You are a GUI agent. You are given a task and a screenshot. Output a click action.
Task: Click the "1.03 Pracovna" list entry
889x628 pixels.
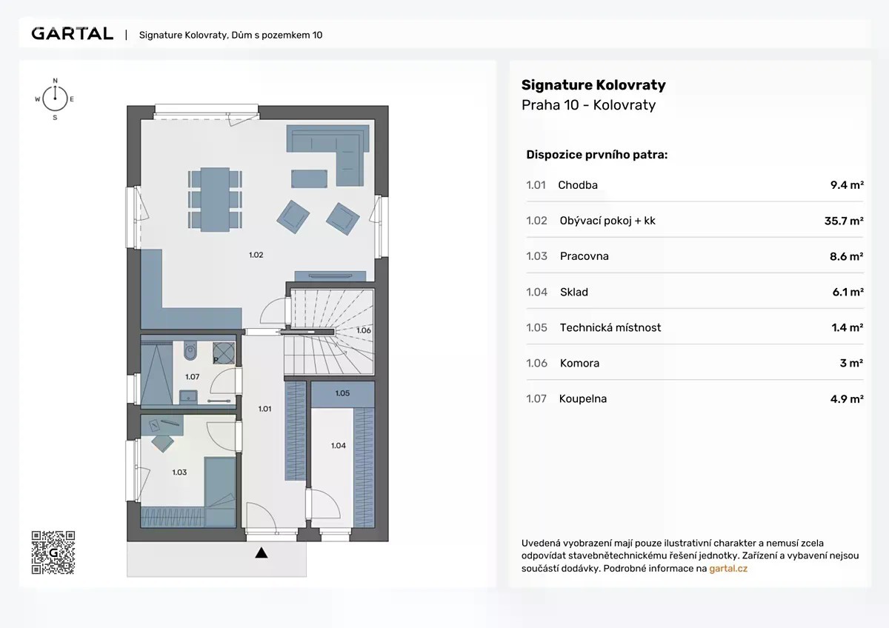(x=694, y=256)
